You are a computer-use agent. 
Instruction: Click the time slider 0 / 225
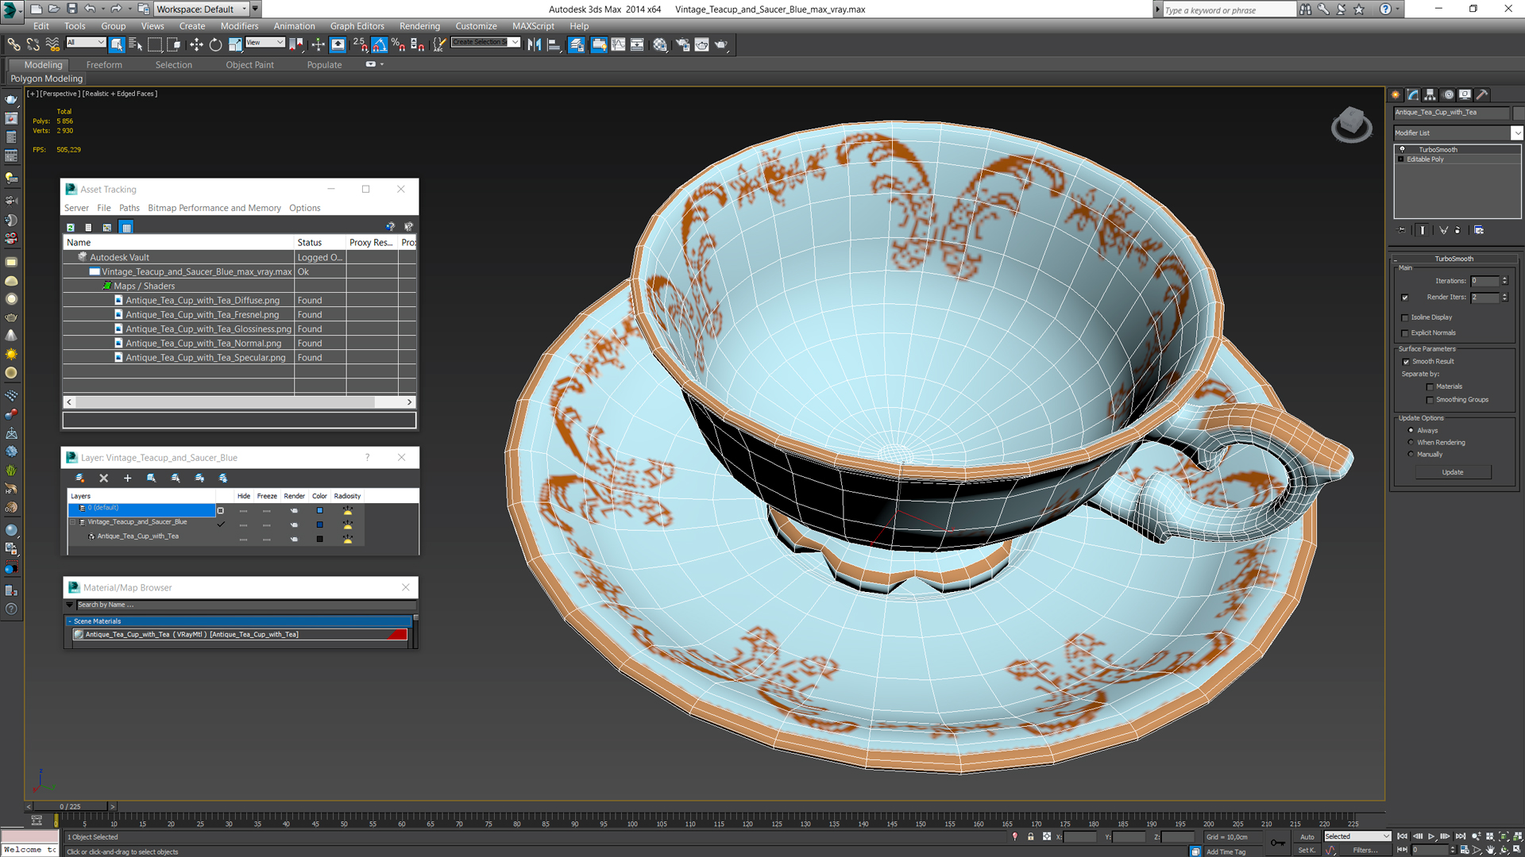71,806
